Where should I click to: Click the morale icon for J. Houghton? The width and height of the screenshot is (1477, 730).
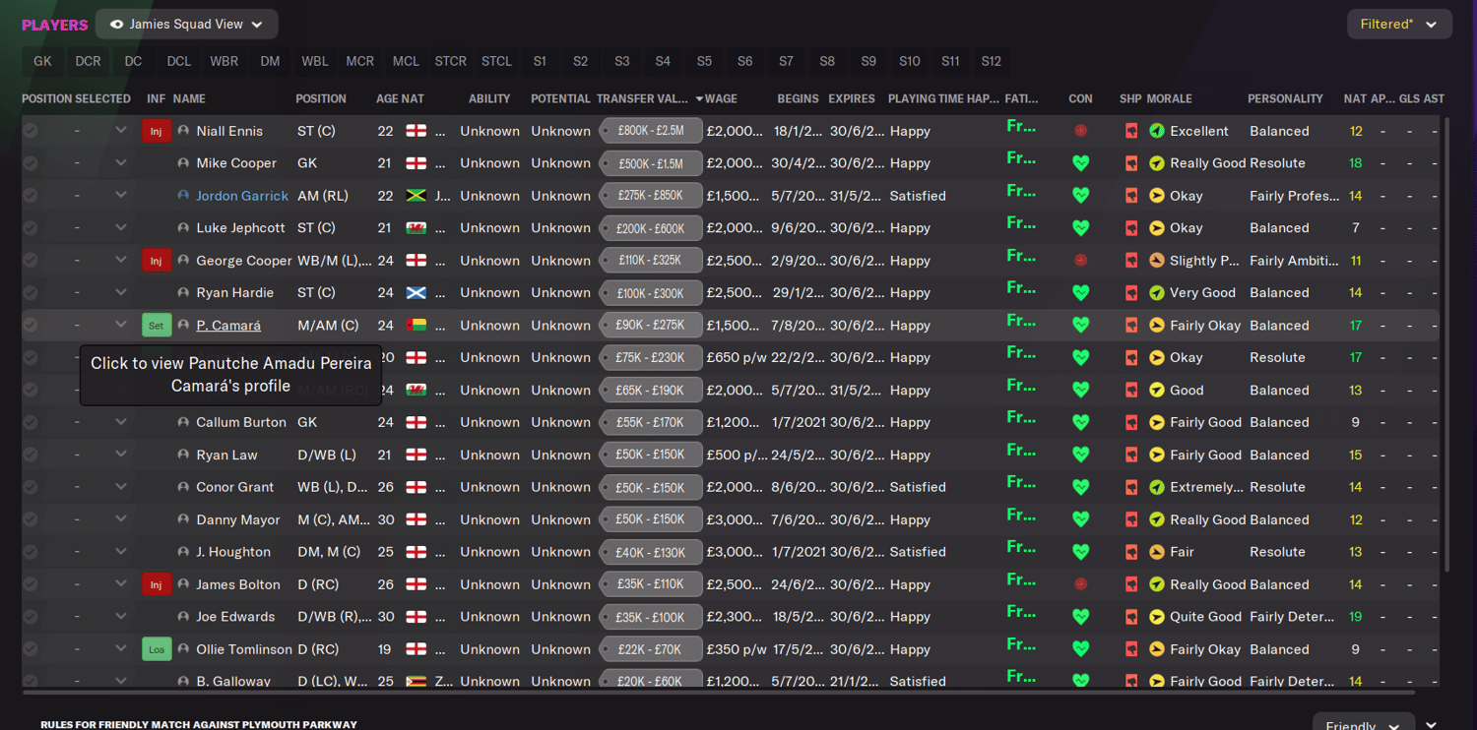coord(1157,552)
